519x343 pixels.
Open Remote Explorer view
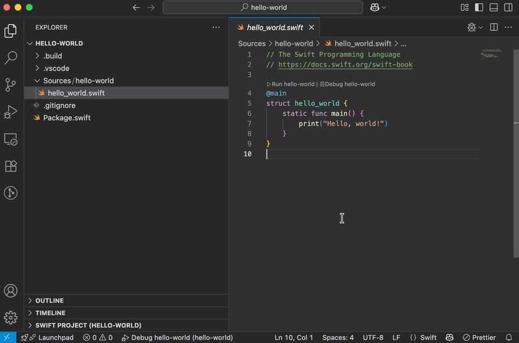tap(11, 139)
